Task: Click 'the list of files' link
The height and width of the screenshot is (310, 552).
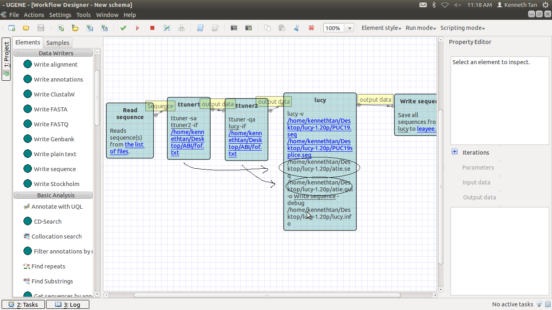Action: 134,145
